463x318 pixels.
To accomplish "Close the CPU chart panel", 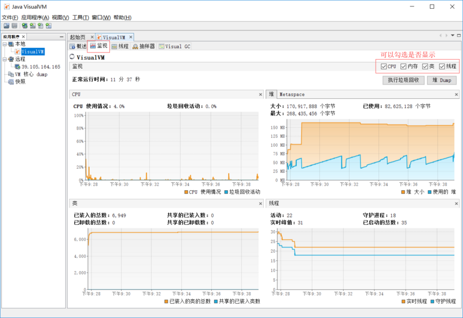I will (x=260, y=94).
